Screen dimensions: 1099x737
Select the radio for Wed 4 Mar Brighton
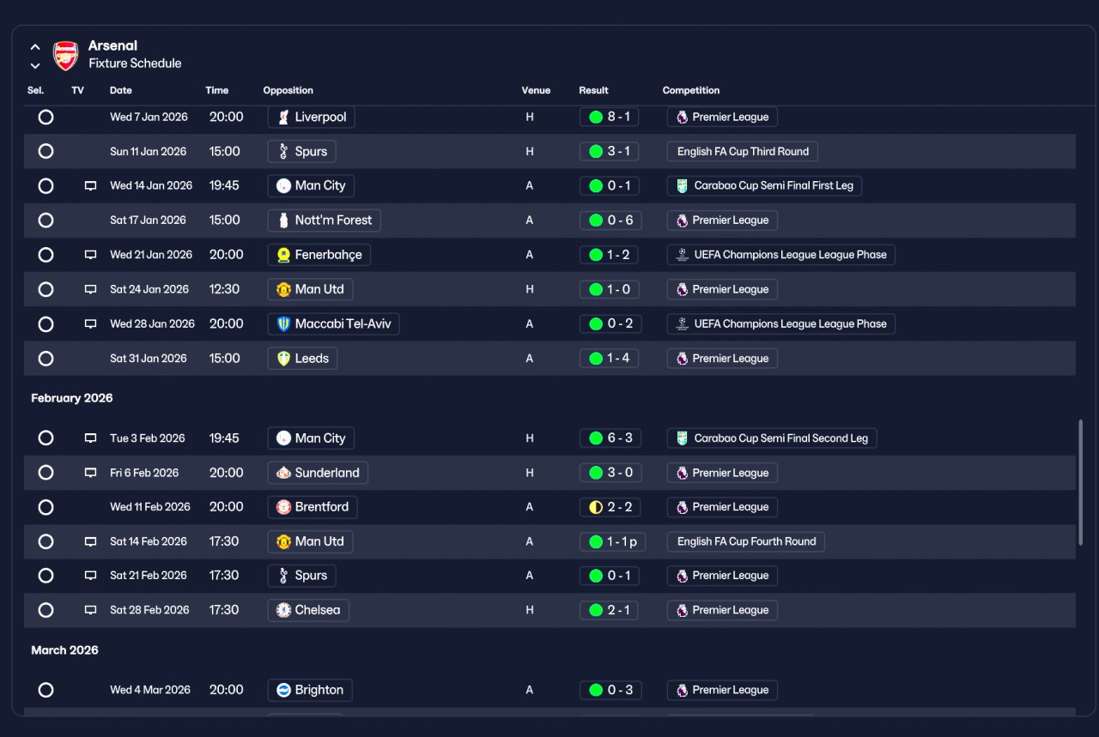tap(46, 690)
